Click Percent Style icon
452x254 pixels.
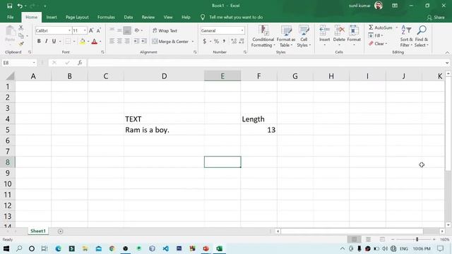coord(216,42)
